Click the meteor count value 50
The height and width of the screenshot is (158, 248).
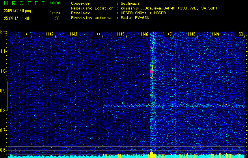tap(57, 19)
